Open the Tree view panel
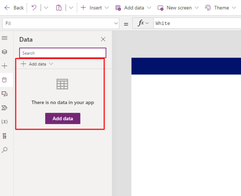 (5, 52)
